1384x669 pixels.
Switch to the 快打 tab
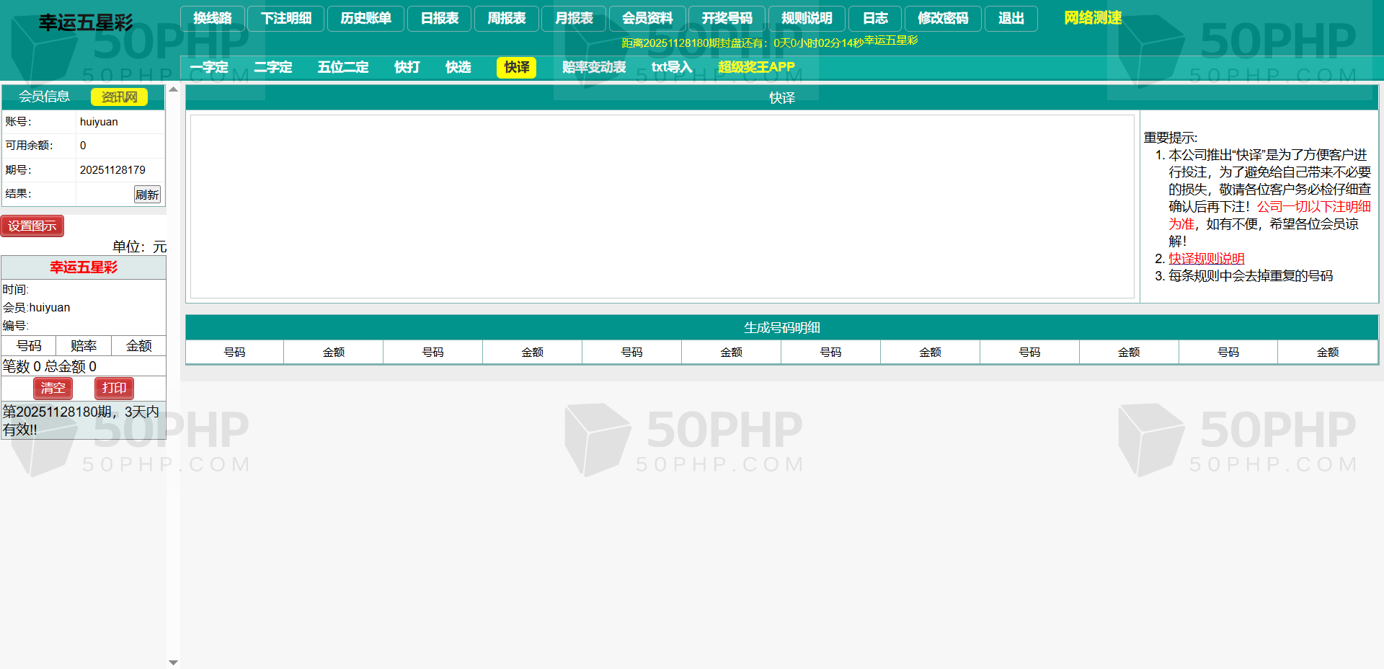click(407, 67)
